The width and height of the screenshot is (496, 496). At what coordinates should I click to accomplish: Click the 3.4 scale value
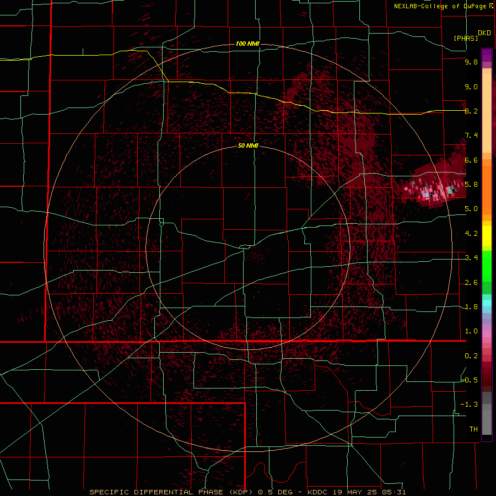click(471, 258)
